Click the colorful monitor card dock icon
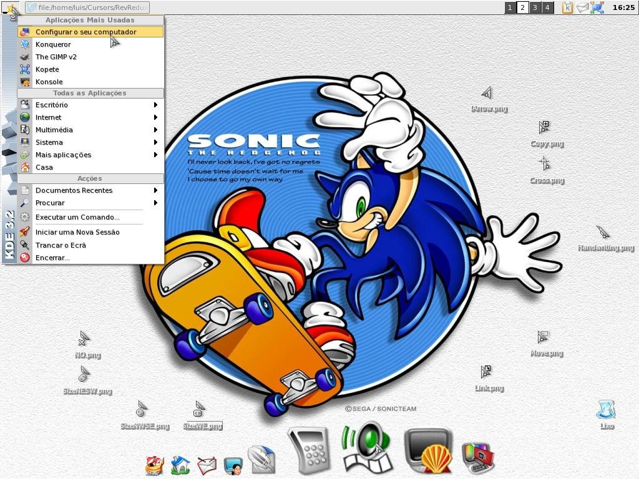The height and width of the screenshot is (479, 639). pos(477,458)
